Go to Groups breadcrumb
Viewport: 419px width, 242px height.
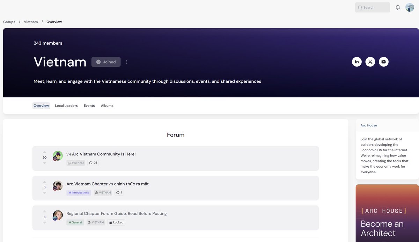point(9,22)
